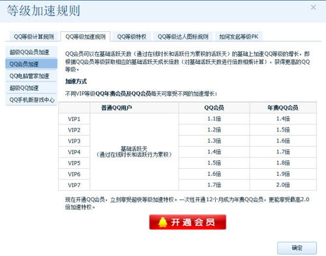Viewport: 326px width, 256px height.
Task: Click the VIP3 row label
Action: tap(74, 141)
